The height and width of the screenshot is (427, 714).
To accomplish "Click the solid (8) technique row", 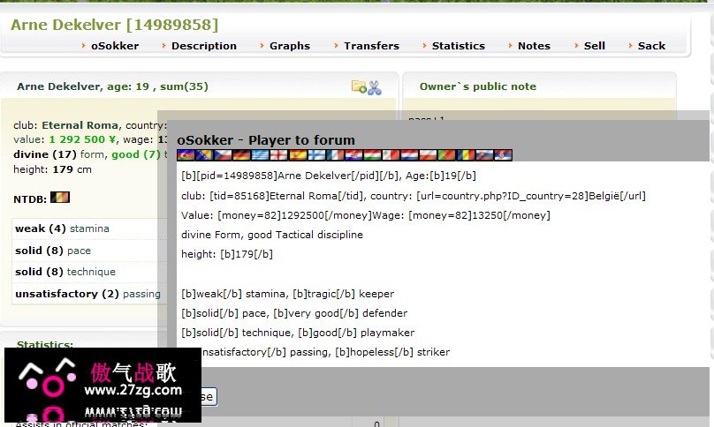I will (88, 272).
